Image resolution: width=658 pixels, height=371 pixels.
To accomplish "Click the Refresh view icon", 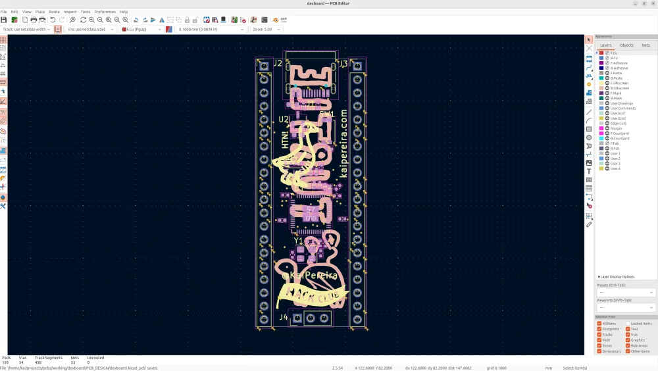I will pos(83,20).
